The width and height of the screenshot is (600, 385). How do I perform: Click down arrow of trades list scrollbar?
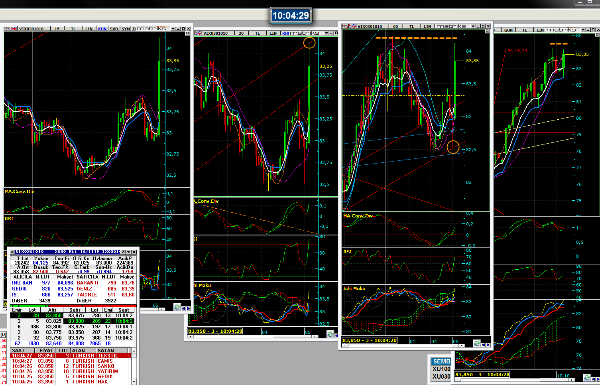point(134,382)
